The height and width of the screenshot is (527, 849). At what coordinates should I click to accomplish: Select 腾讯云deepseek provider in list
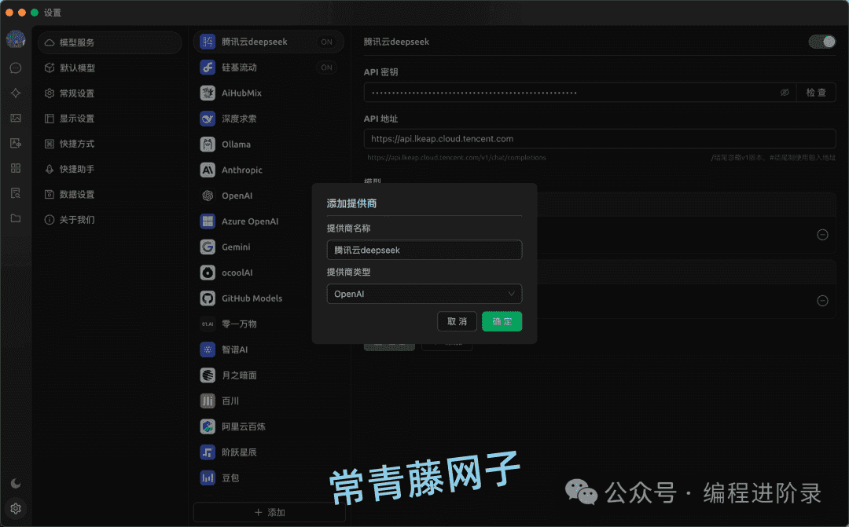[x=268, y=42]
